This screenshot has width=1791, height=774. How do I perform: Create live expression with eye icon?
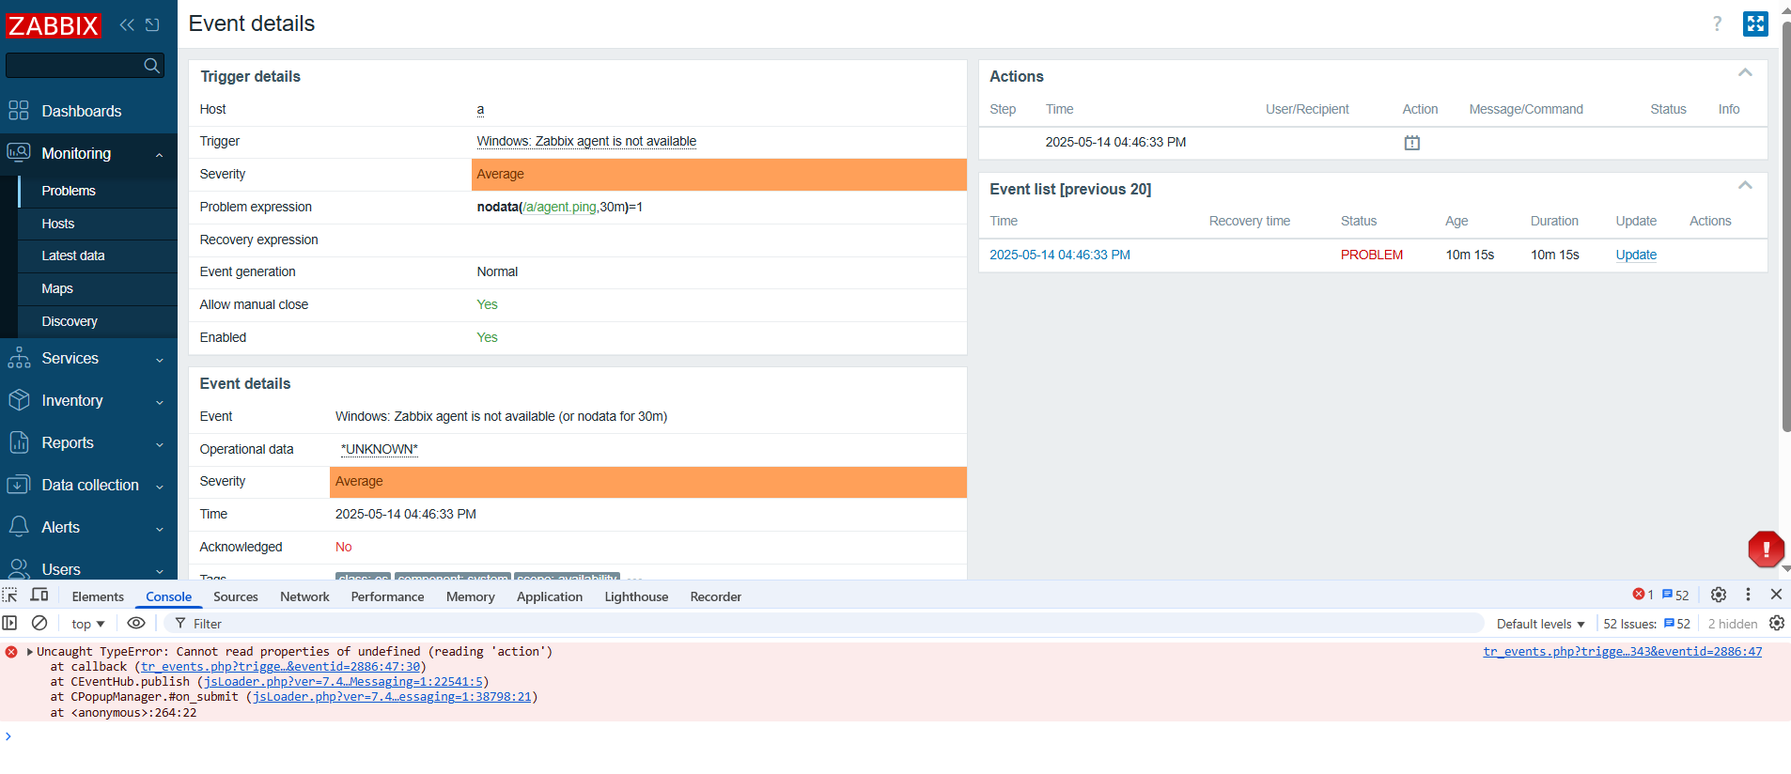click(136, 623)
